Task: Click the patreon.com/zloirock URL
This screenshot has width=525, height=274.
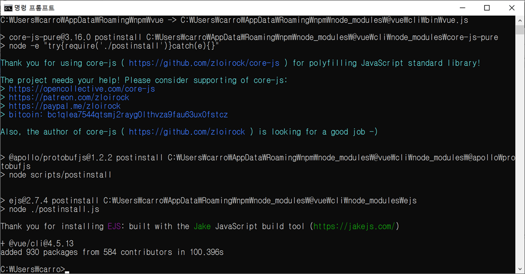Action: pyautogui.click(x=69, y=98)
